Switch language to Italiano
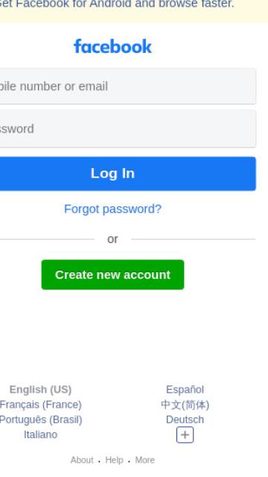This screenshot has width=268, height=477. (x=40, y=435)
